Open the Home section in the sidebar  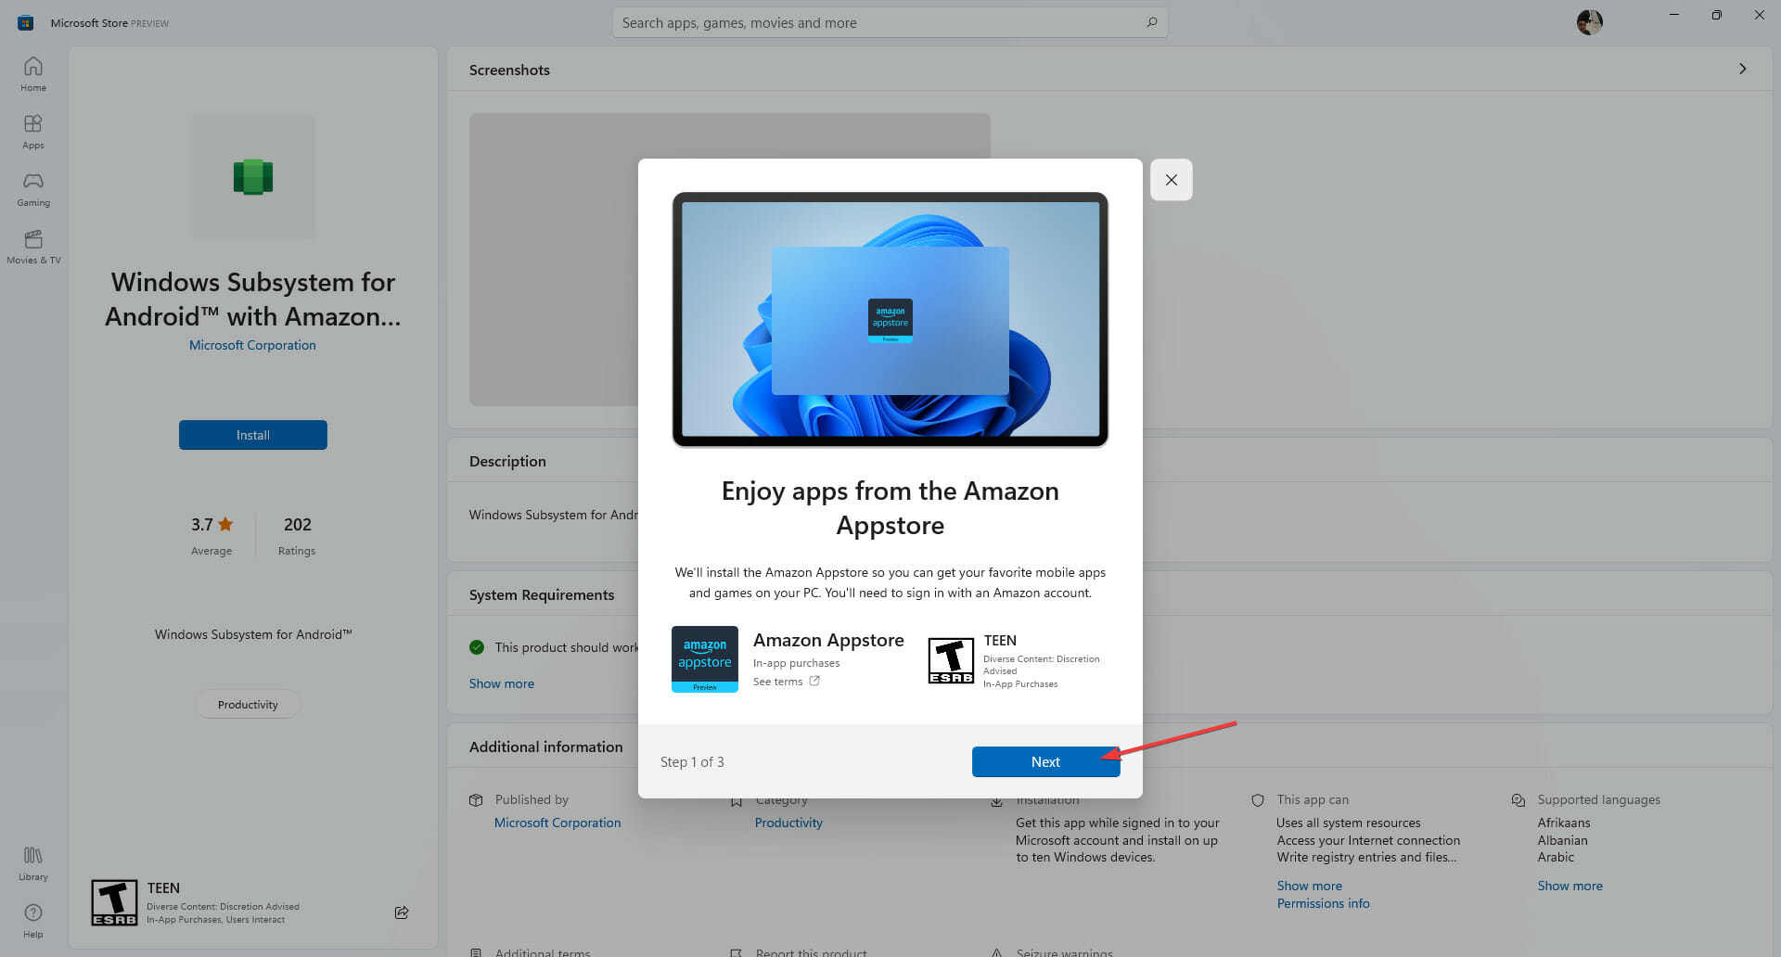click(33, 74)
